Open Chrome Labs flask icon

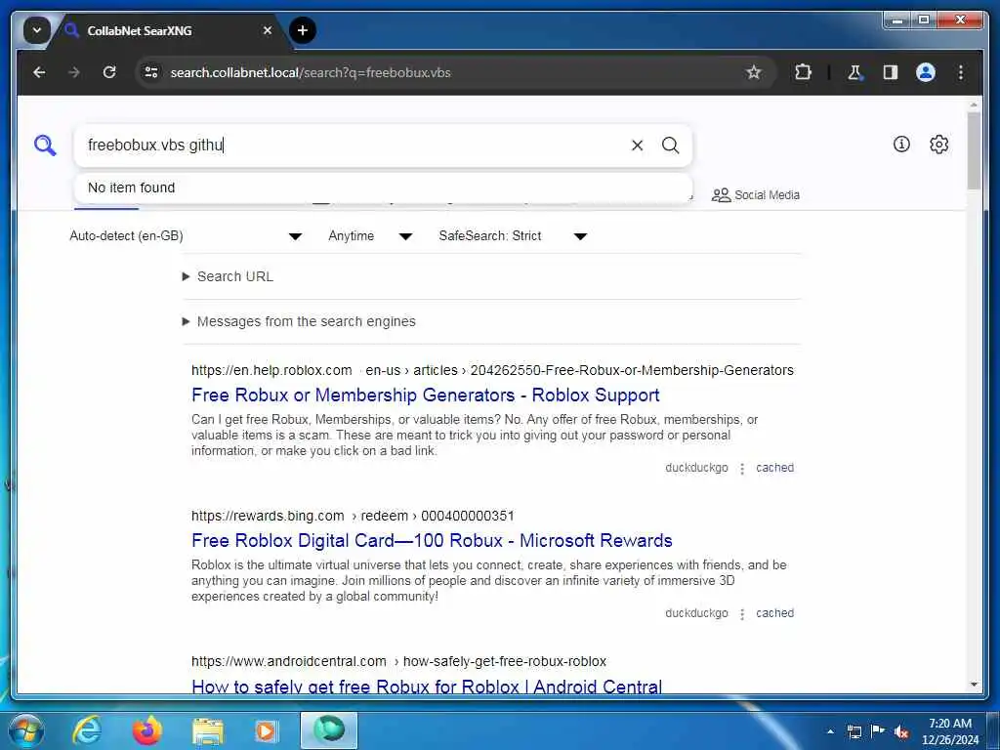point(854,72)
